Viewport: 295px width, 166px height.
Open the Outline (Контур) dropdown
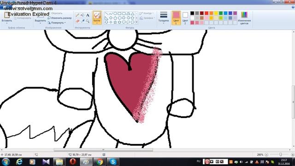(147, 13)
